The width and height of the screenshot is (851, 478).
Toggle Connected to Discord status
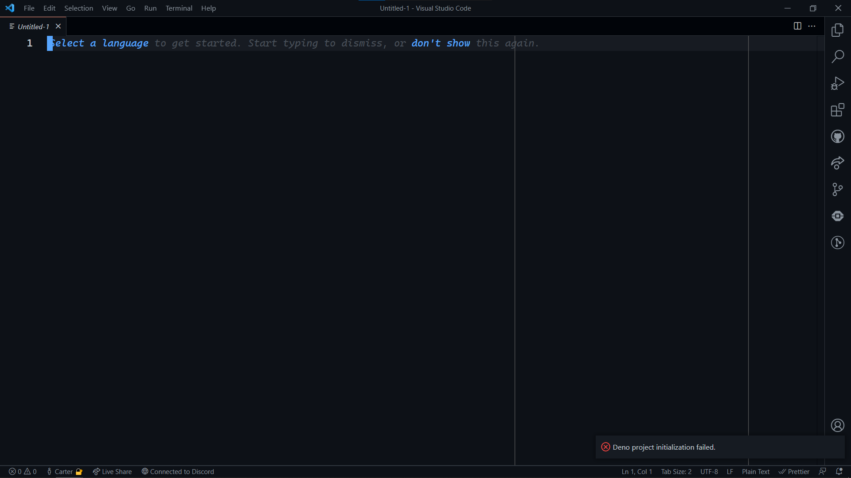click(178, 471)
